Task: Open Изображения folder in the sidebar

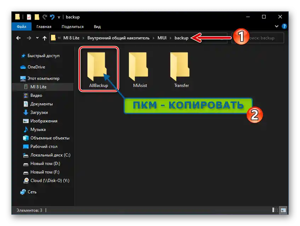Action: point(40,121)
